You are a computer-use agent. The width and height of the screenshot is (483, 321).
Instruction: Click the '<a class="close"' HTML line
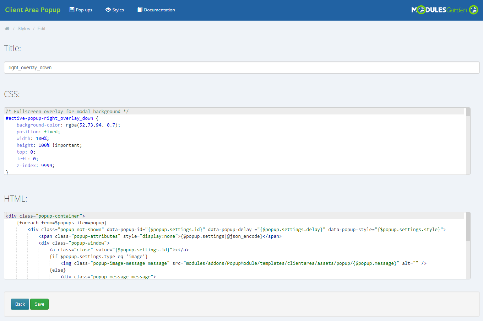119,250
